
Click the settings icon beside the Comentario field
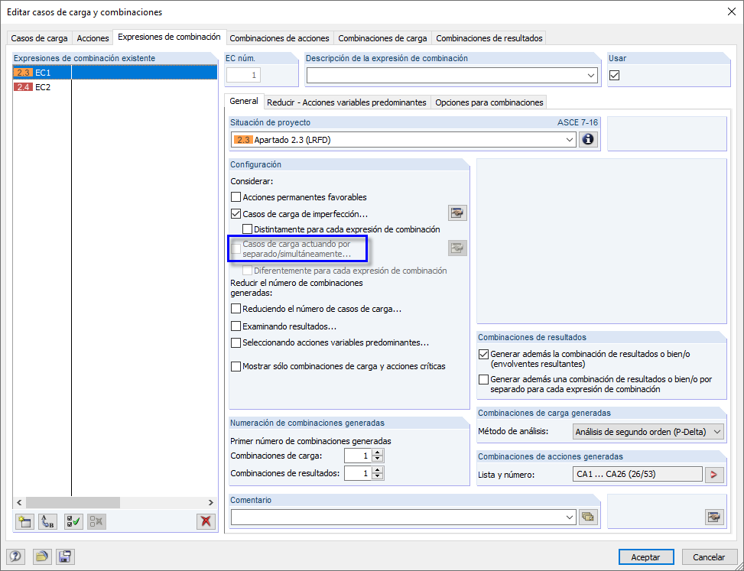714,517
